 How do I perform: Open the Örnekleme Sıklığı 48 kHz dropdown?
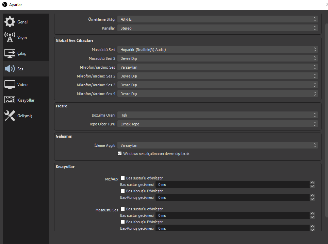pos(217,19)
